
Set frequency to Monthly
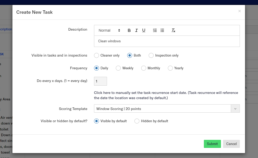144,68
